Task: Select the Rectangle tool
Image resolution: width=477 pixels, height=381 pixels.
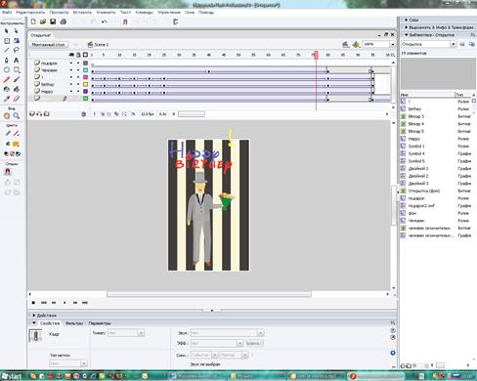Action: pos(17,69)
